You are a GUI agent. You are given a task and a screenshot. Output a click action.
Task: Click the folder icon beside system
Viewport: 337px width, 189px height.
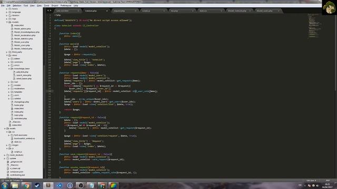[x=8, y=159]
